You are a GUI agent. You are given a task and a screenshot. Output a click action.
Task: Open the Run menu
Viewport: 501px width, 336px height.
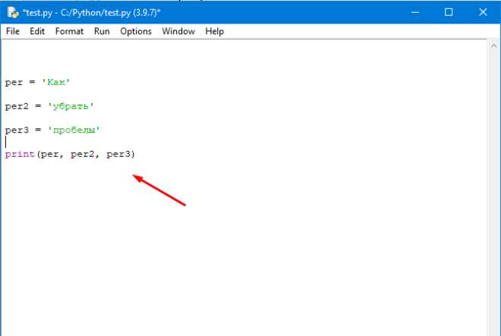click(102, 31)
